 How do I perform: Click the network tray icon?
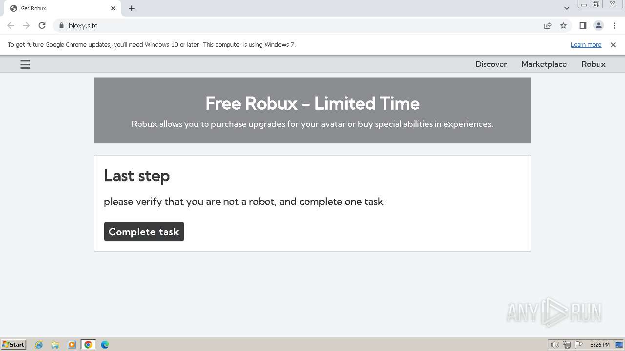(x=567, y=345)
